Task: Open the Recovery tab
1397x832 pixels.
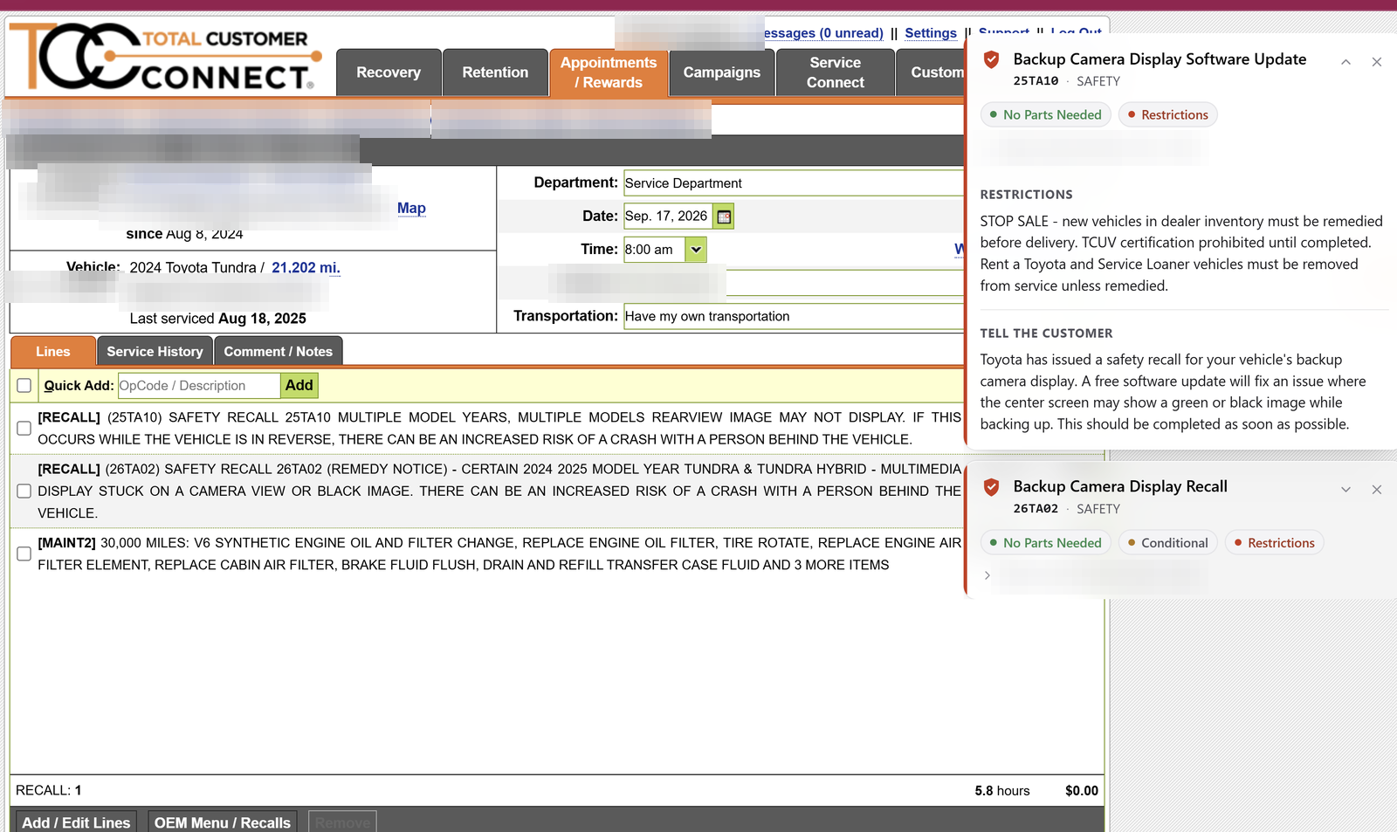Action: pos(389,72)
